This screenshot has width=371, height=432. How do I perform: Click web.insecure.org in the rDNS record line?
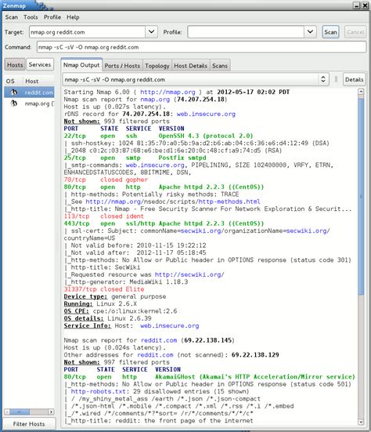click(206, 114)
